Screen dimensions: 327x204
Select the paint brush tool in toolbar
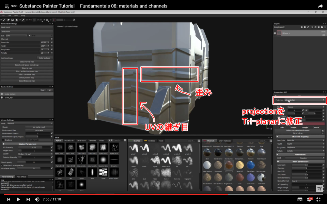4,20
